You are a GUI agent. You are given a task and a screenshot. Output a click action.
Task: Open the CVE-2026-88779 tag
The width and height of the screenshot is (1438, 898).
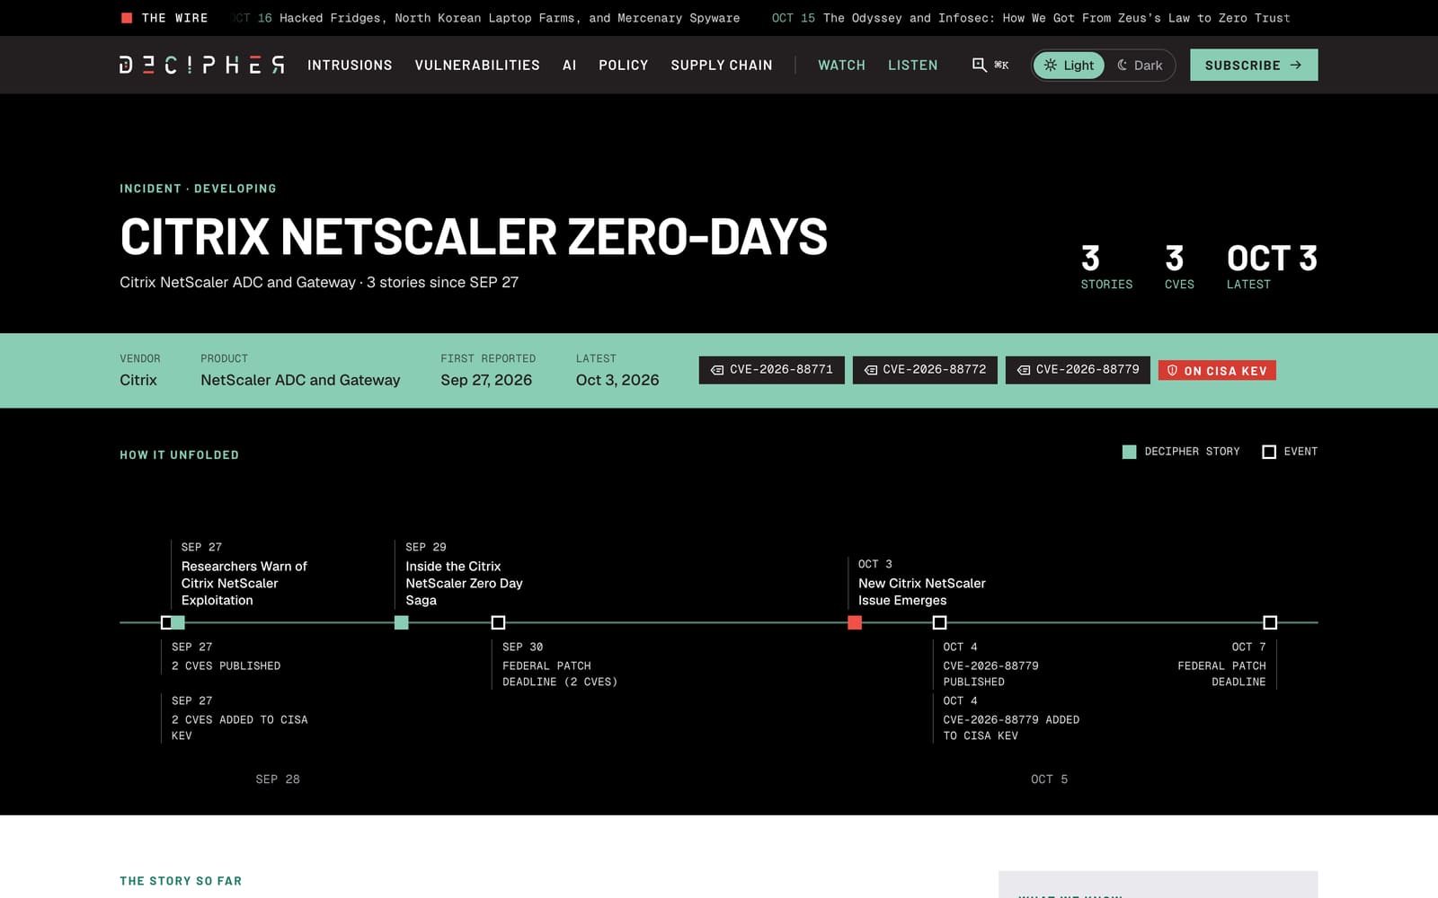tap(1078, 370)
